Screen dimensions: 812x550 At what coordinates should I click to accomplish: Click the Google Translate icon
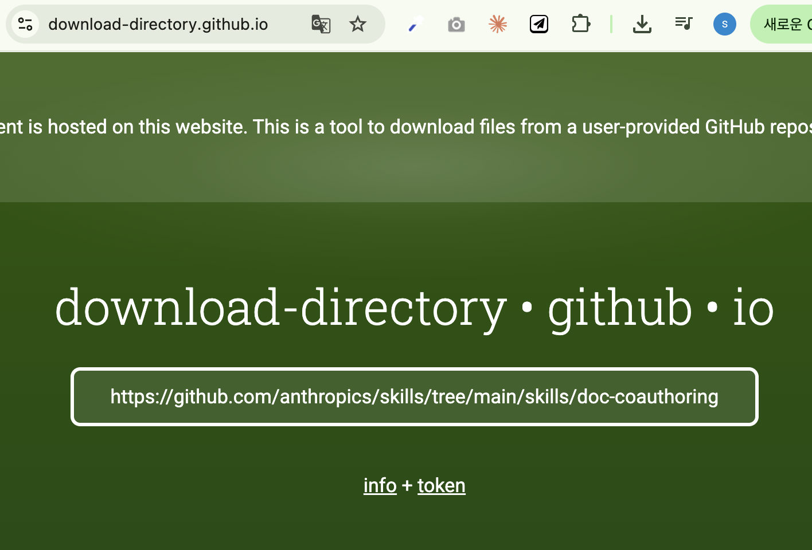pos(321,24)
